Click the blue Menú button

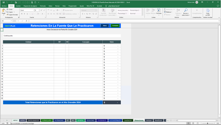click(x=105, y=26)
